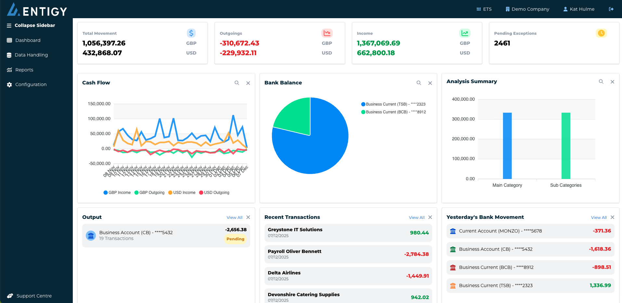
Task: Toggle the USD Outgoing series in Cash Flow legend
Action: [x=214, y=192]
